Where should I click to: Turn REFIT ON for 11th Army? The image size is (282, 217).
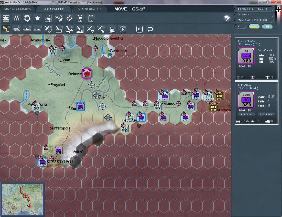pyautogui.click(x=246, y=114)
